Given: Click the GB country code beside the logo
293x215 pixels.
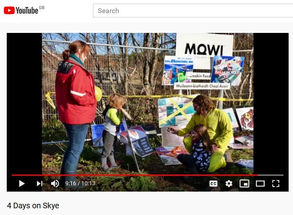Looking at the screenshot, I should tap(42, 8).
